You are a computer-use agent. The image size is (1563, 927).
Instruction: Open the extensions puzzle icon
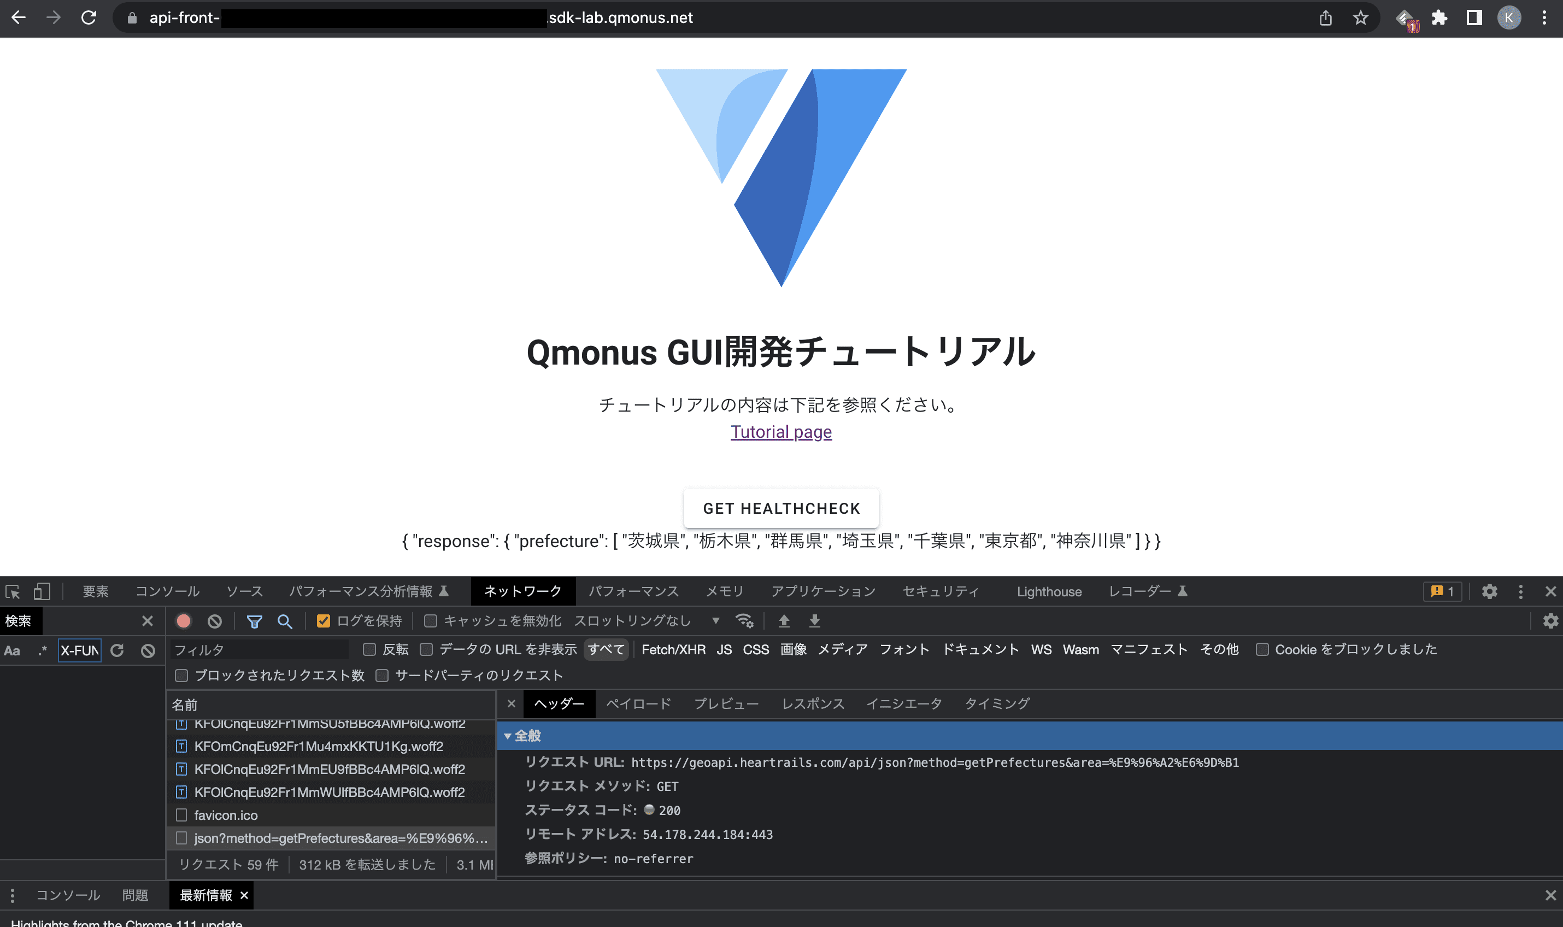click(x=1440, y=17)
